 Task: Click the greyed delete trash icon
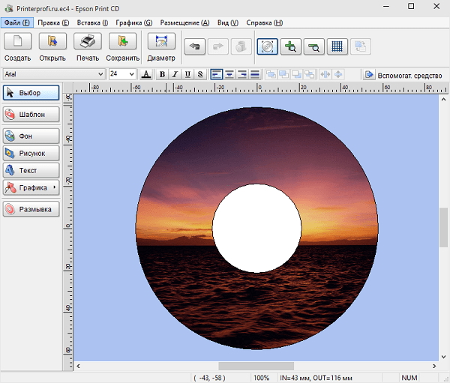pos(241,46)
